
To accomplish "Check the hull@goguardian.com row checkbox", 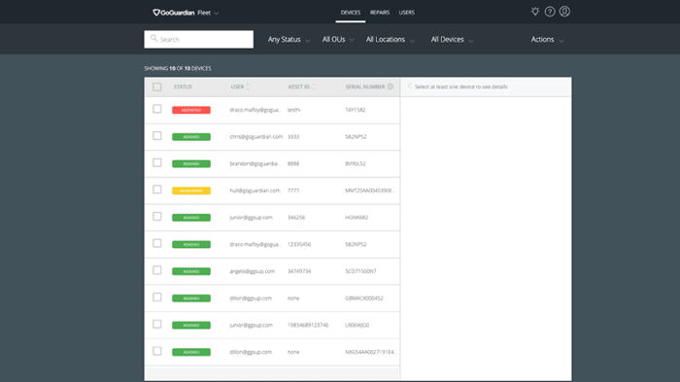I will tap(157, 190).
